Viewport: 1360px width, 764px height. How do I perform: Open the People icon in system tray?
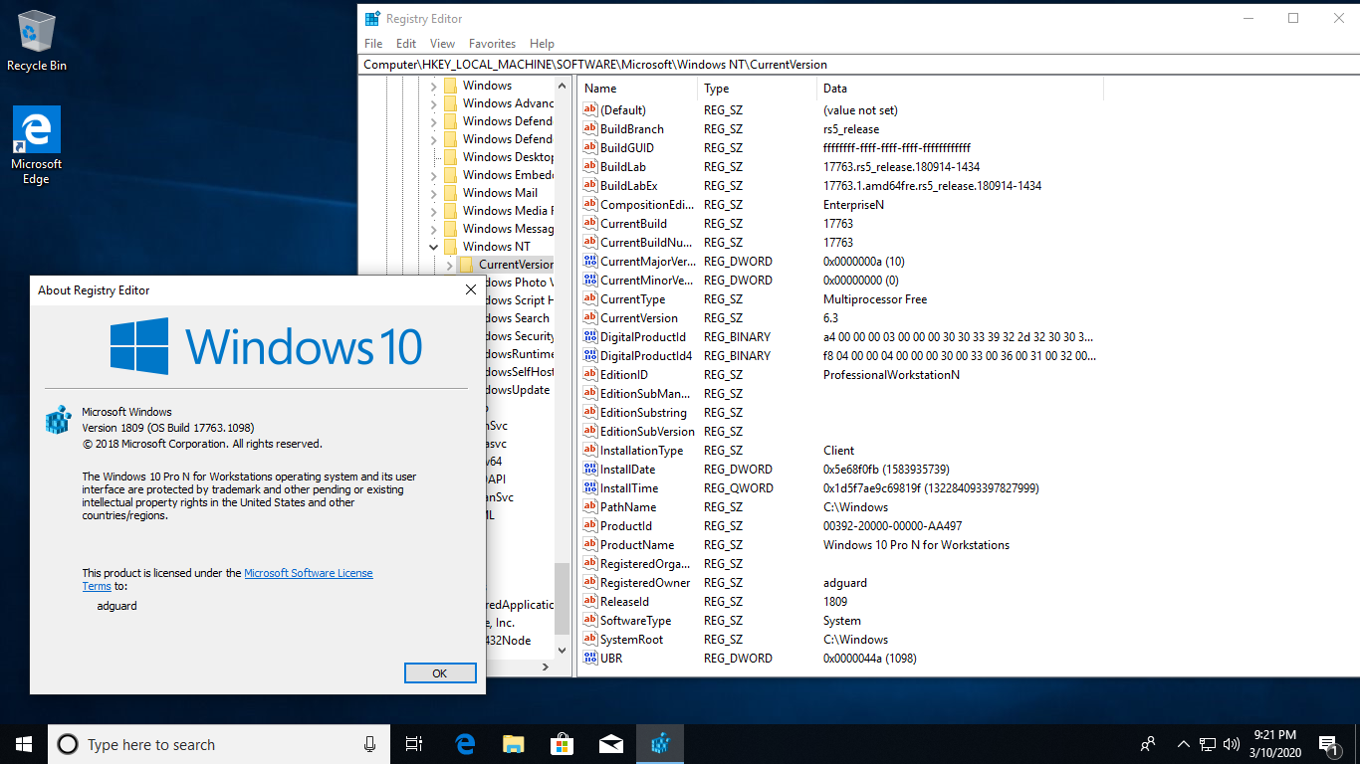pos(1148,744)
